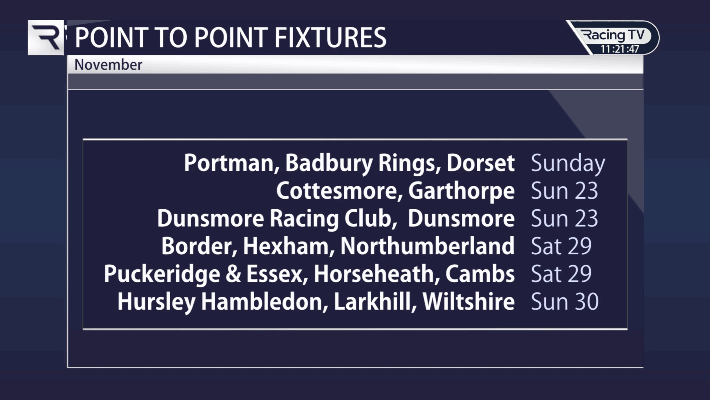
Task: Select the POINT TO POINT FIXTURES title
Action: point(230,37)
